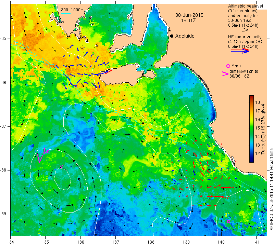This screenshot has width=274, height=246.
Task: Click the '(4-12h avg)noQC' legend text
Action: [x=245, y=42]
